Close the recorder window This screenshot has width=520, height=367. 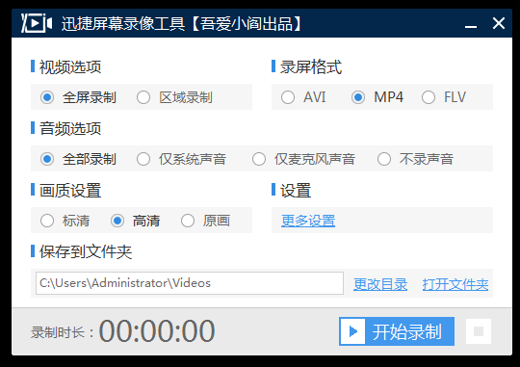[x=499, y=23]
